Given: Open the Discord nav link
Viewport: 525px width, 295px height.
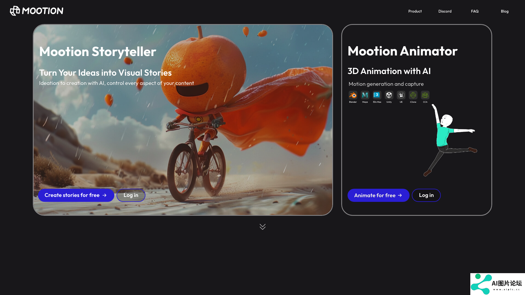Looking at the screenshot, I should pos(445,11).
